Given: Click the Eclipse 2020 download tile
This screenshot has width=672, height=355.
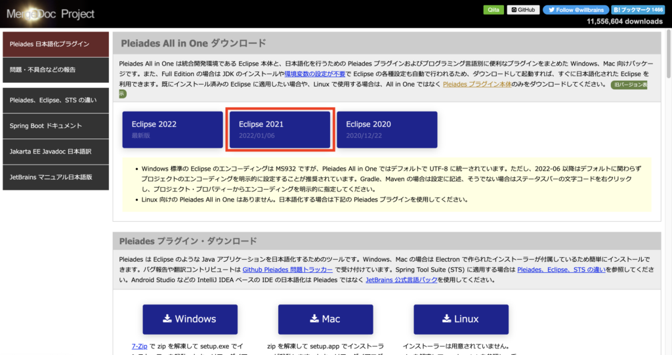Looking at the screenshot, I should (x=387, y=129).
